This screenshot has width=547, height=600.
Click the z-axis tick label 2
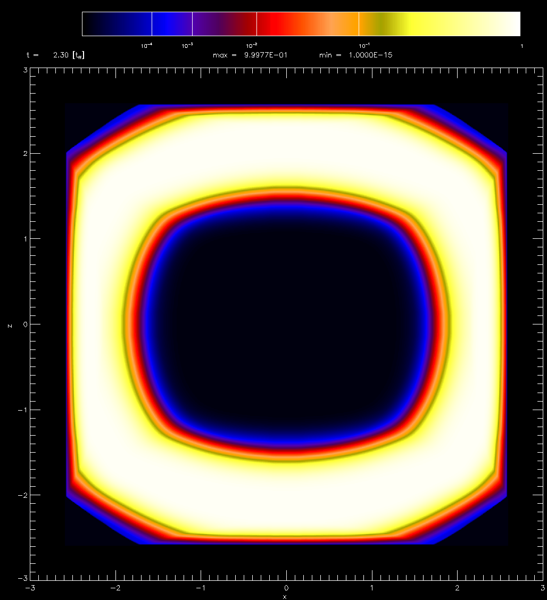(24, 154)
